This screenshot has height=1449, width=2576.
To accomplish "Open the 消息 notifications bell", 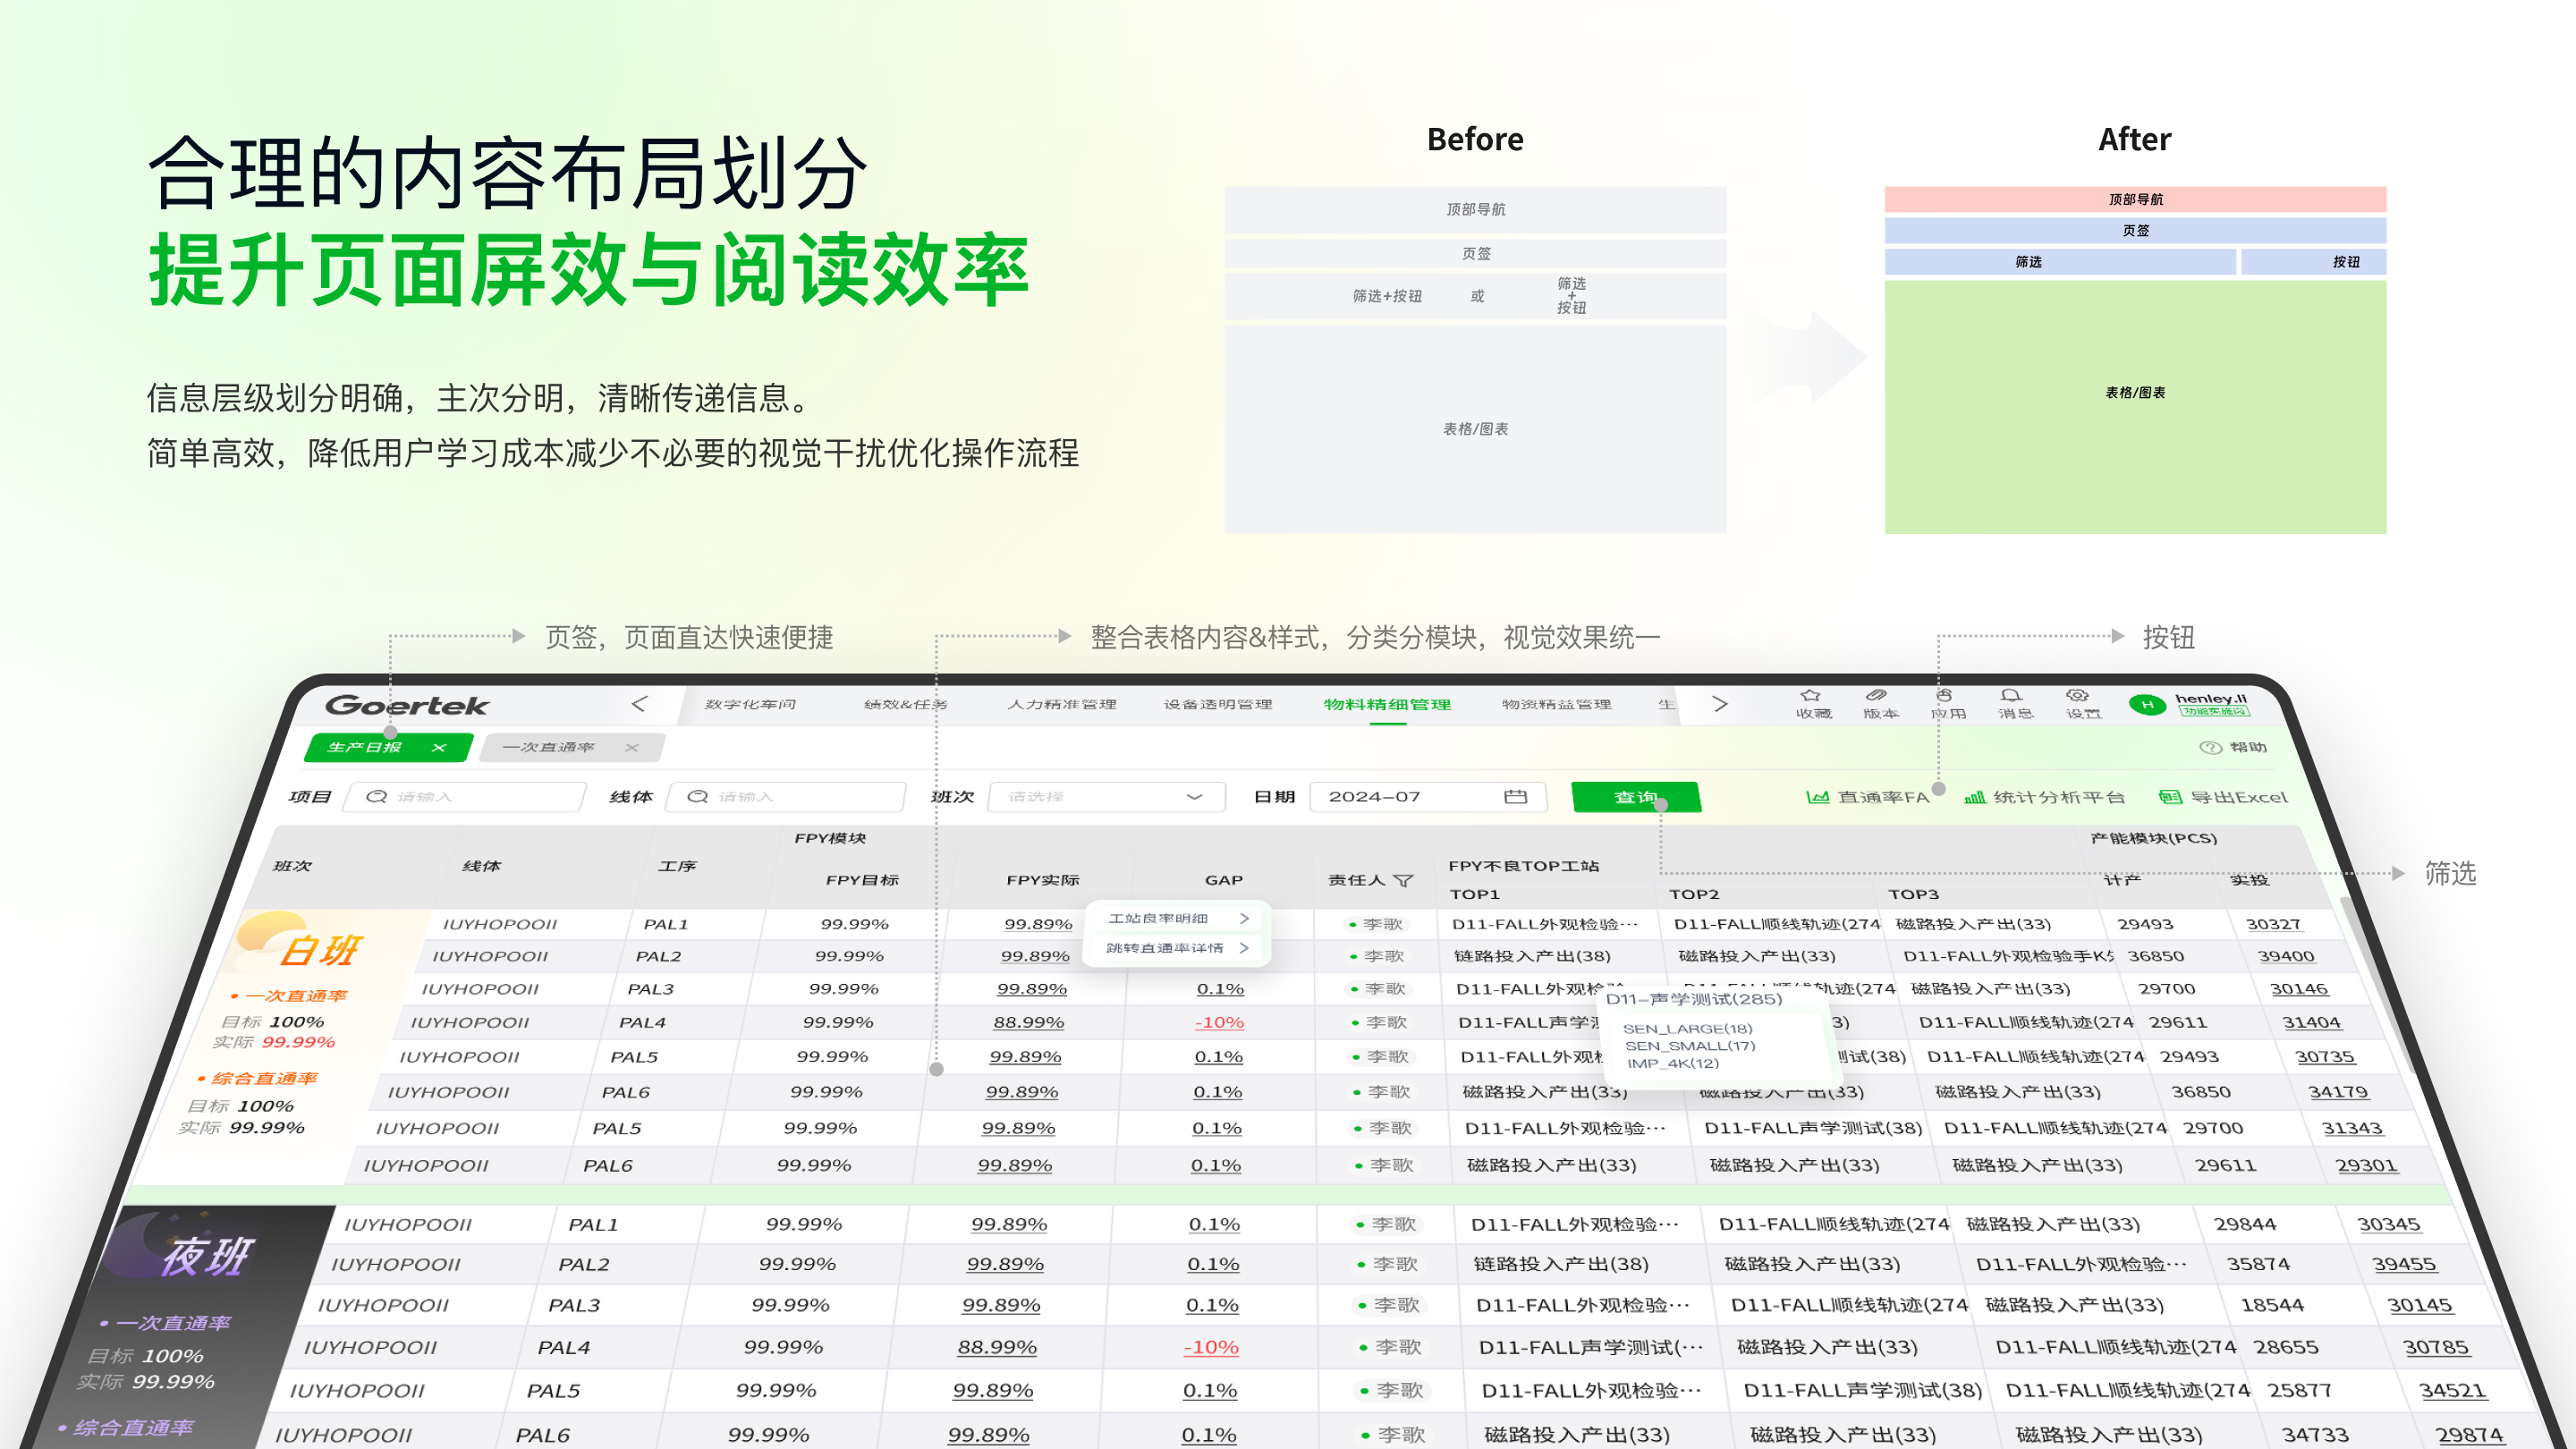I will (x=2011, y=696).
